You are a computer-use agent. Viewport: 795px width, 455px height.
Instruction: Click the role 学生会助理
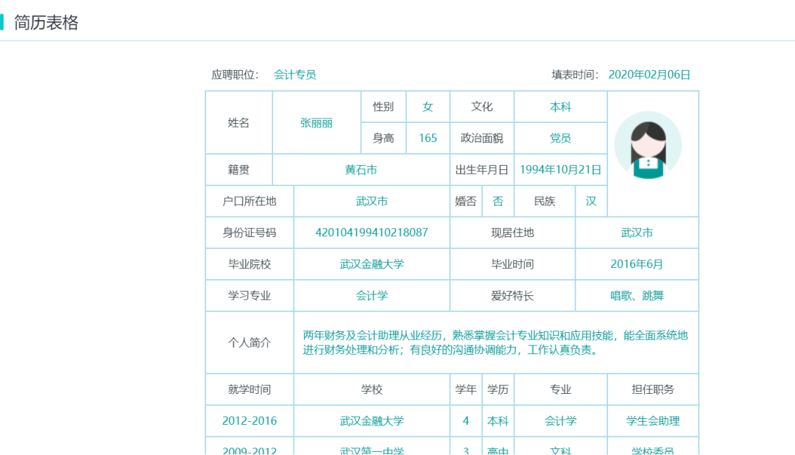[651, 421]
